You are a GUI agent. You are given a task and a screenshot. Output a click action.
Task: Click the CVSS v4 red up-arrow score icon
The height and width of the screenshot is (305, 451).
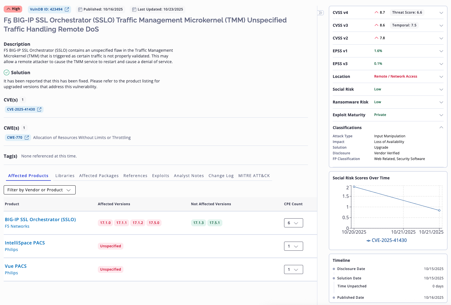point(376,13)
